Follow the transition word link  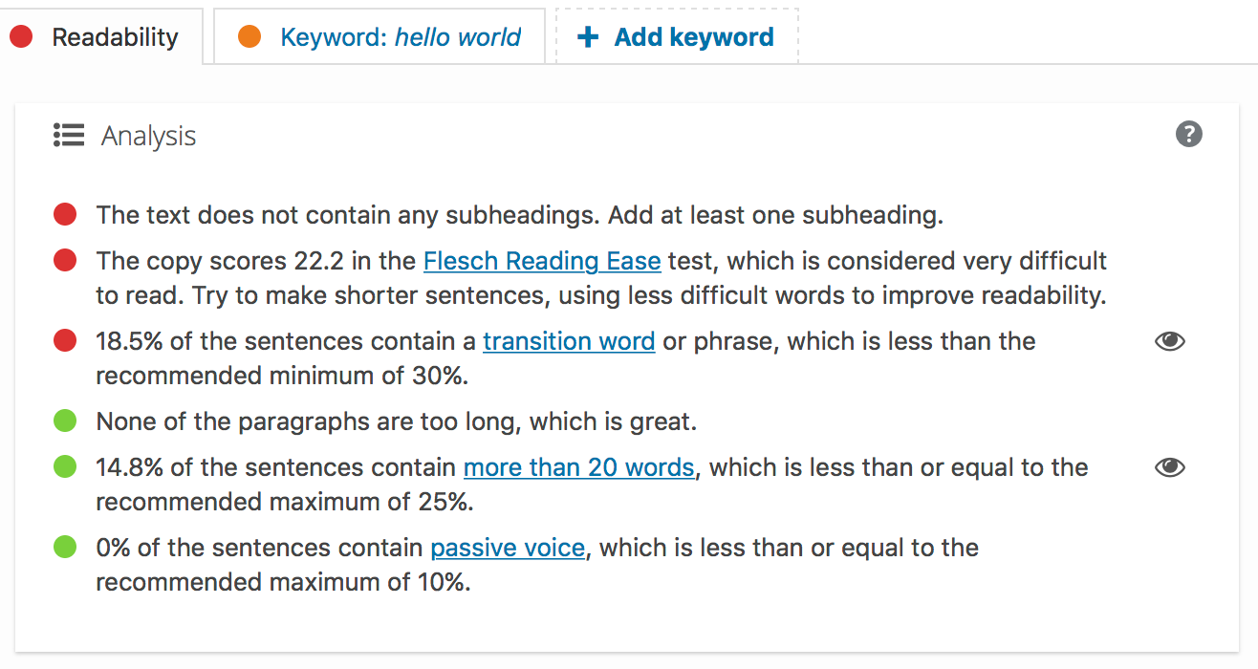(569, 341)
